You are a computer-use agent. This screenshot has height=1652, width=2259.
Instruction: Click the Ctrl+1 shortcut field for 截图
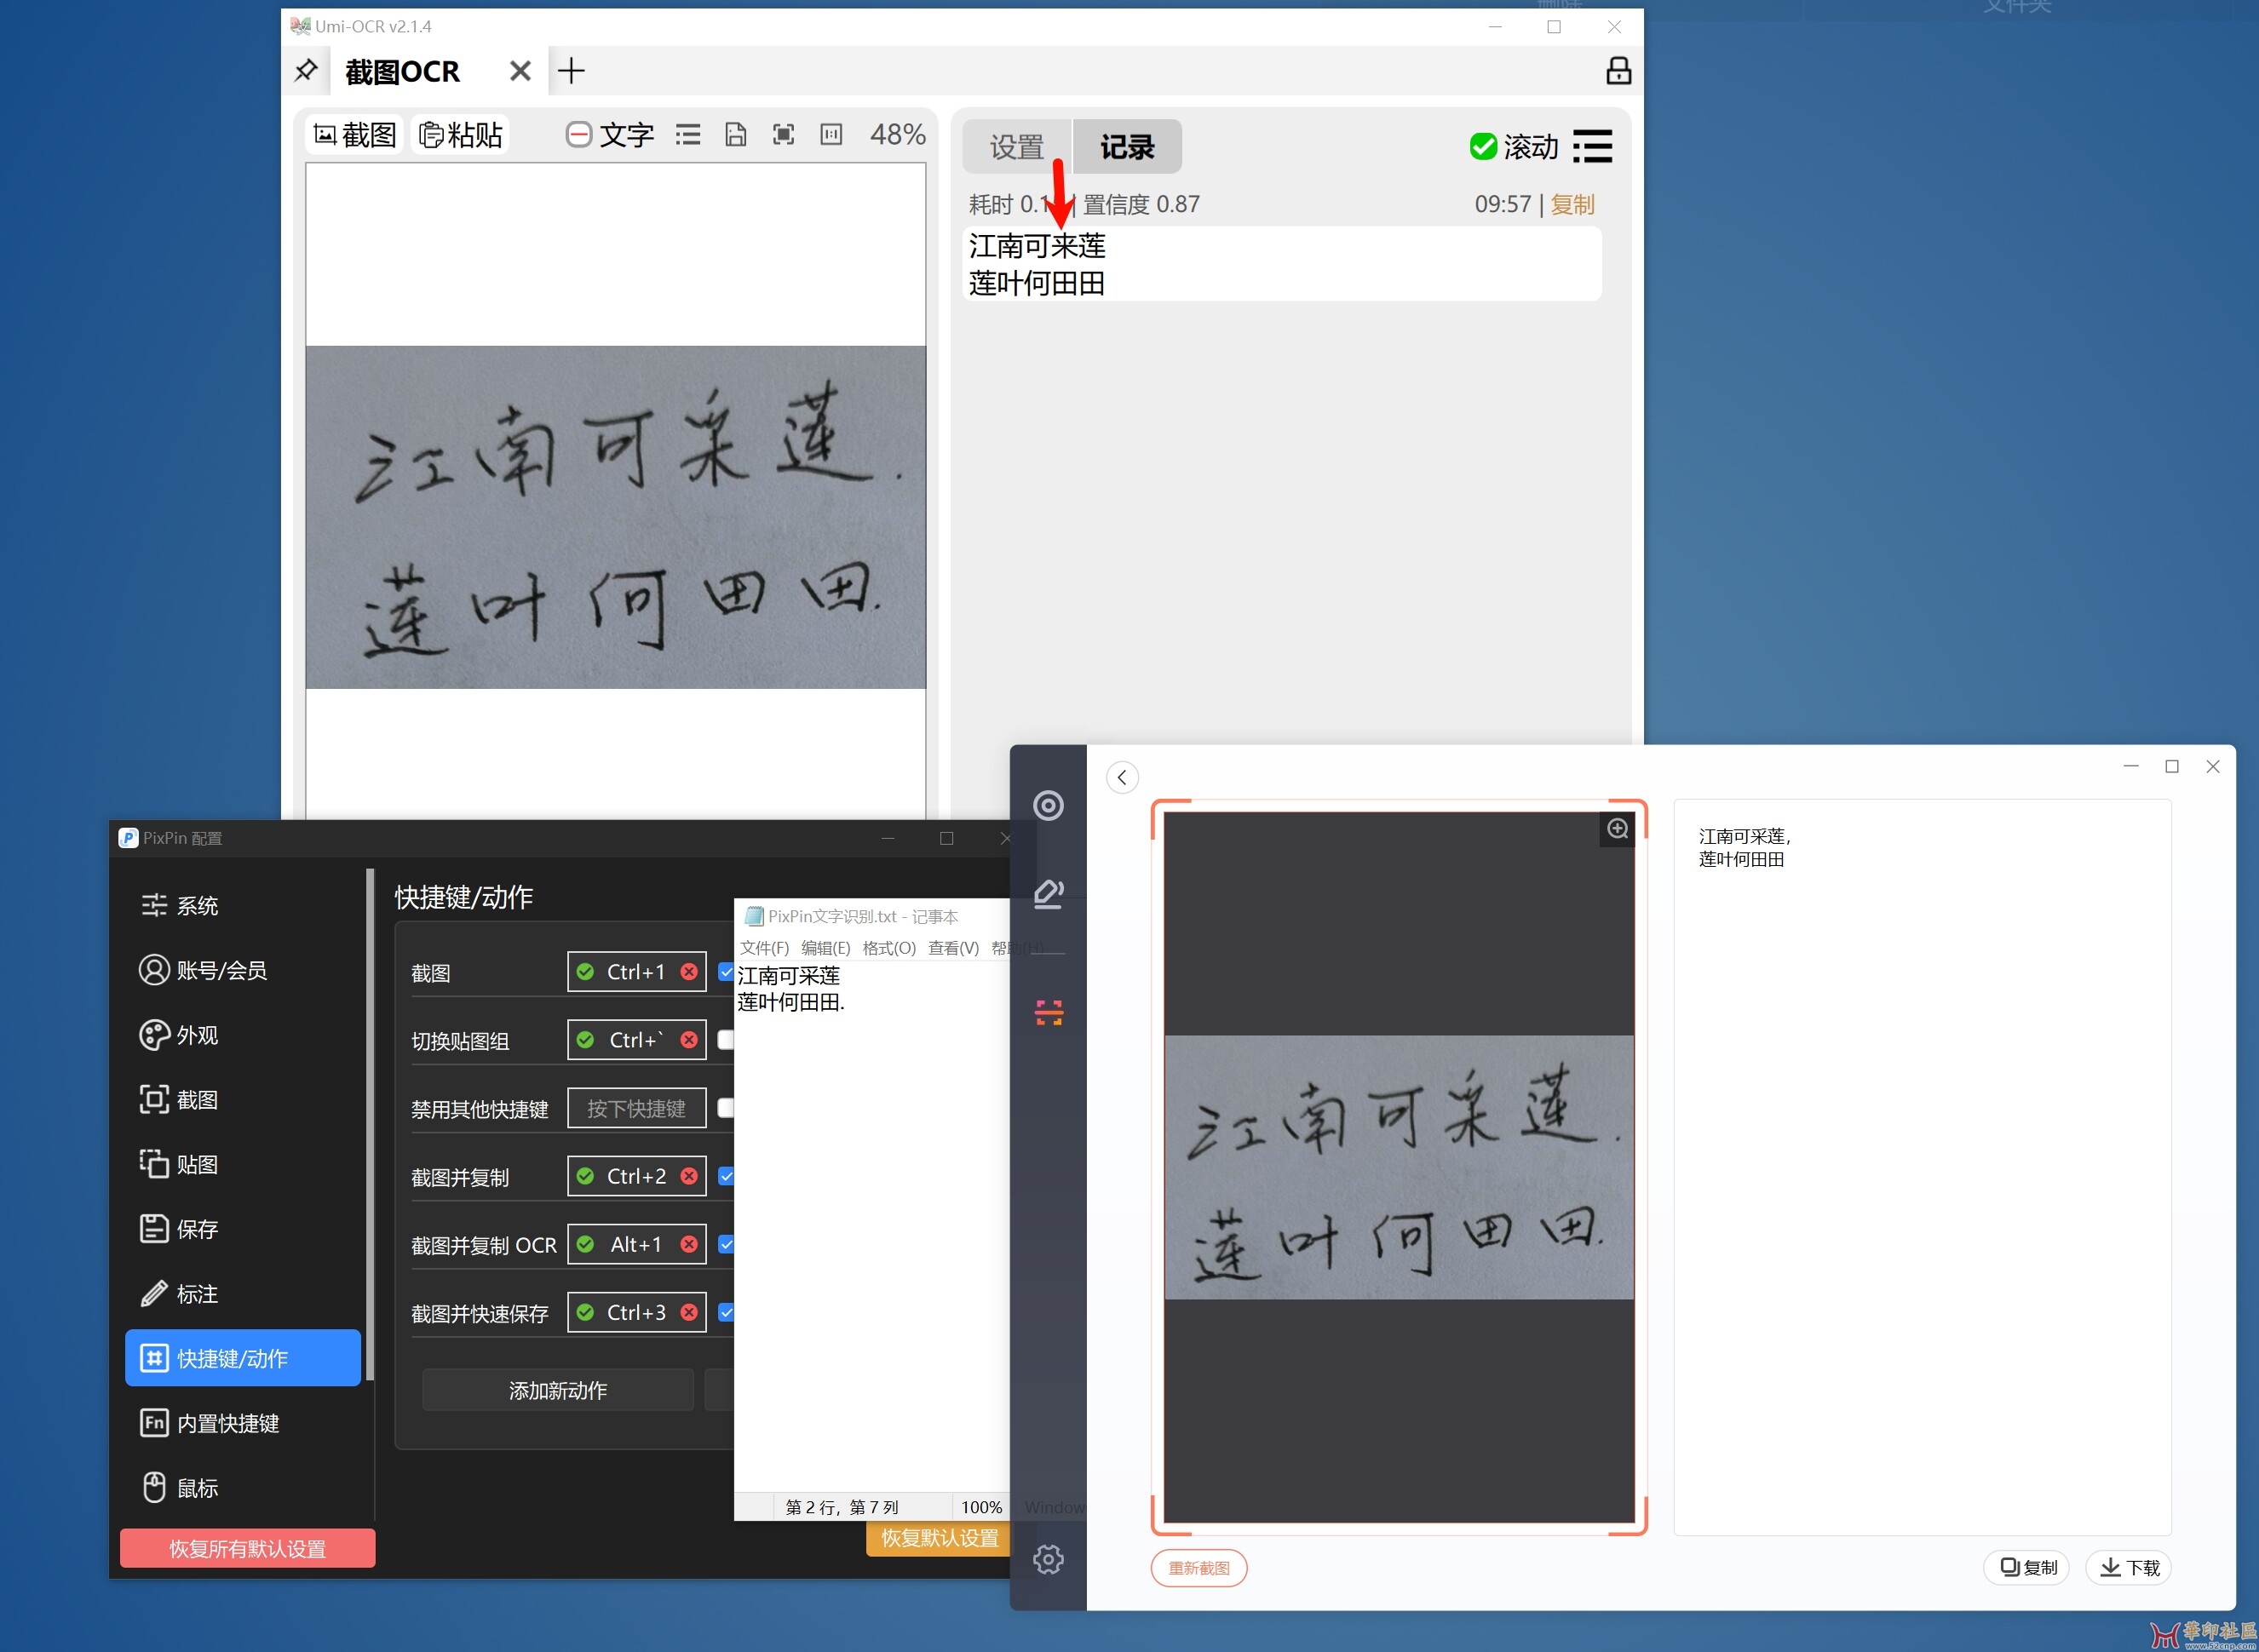pyautogui.click(x=636, y=972)
